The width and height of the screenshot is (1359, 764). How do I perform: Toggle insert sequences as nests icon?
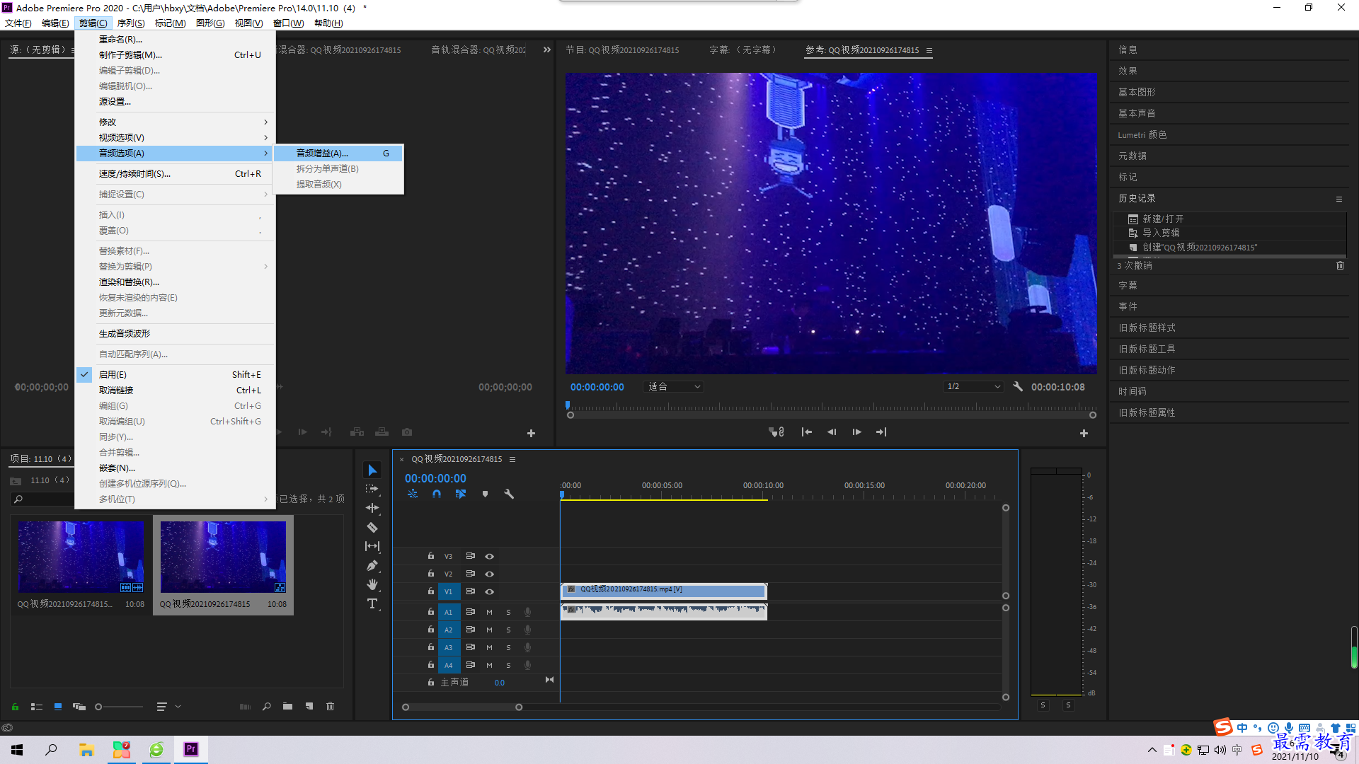(x=413, y=494)
